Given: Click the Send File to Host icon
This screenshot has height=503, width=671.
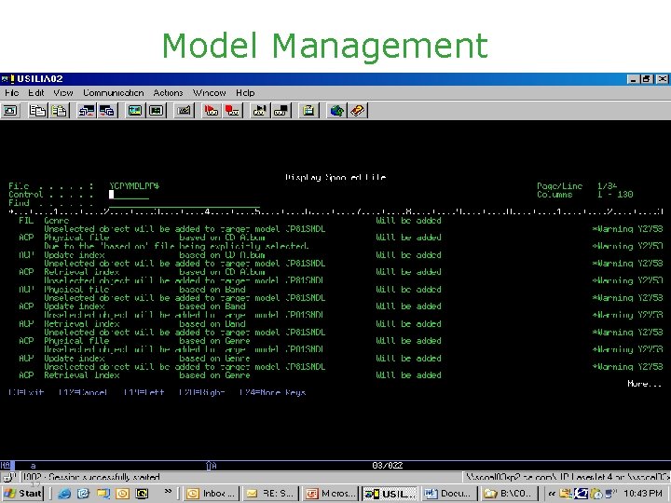Looking at the screenshot, I should click(87, 111).
